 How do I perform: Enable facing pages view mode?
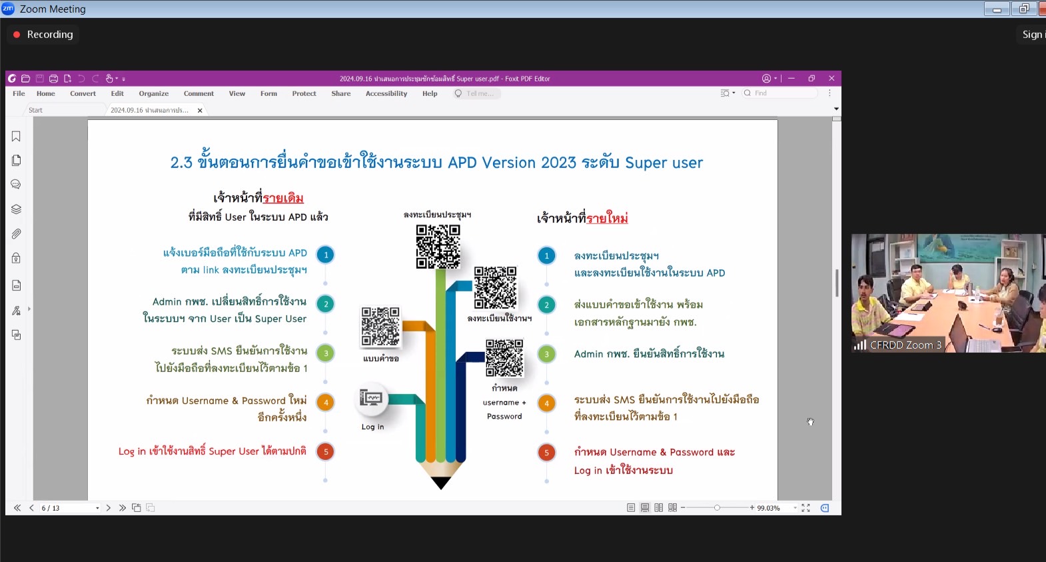pyautogui.click(x=659, y=508)
